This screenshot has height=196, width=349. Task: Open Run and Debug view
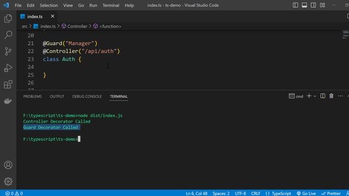8,68
